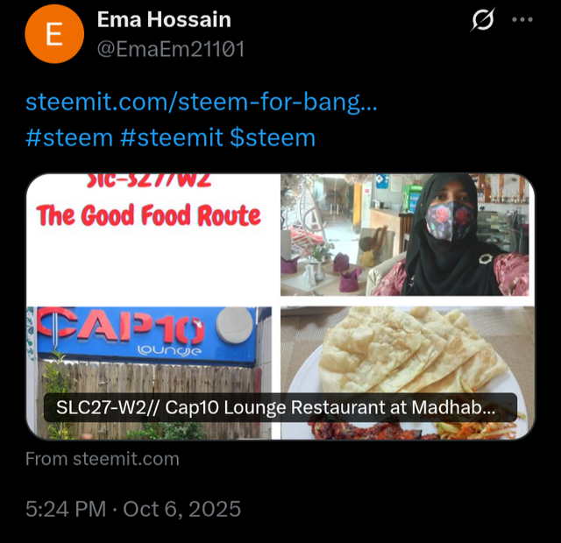Open the Good Food Route title image
Viewport: 561px width, 543px height.
(149, 236)
